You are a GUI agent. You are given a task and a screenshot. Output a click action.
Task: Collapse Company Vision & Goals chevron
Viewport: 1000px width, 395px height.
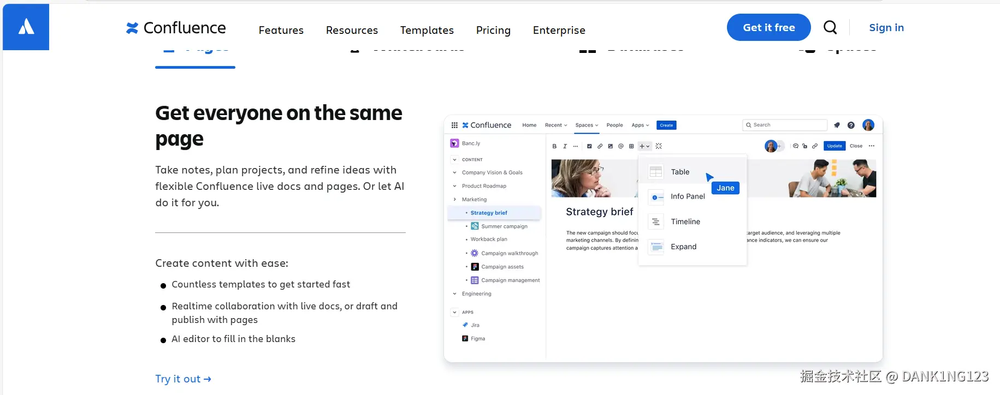[454, 172]
